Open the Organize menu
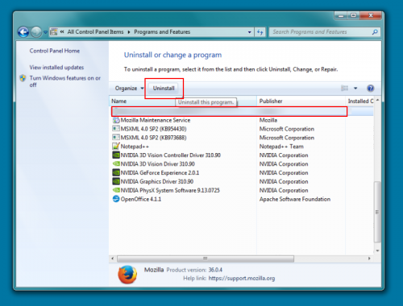The width and height of the screenshot is (403, 306). (129, 89)
